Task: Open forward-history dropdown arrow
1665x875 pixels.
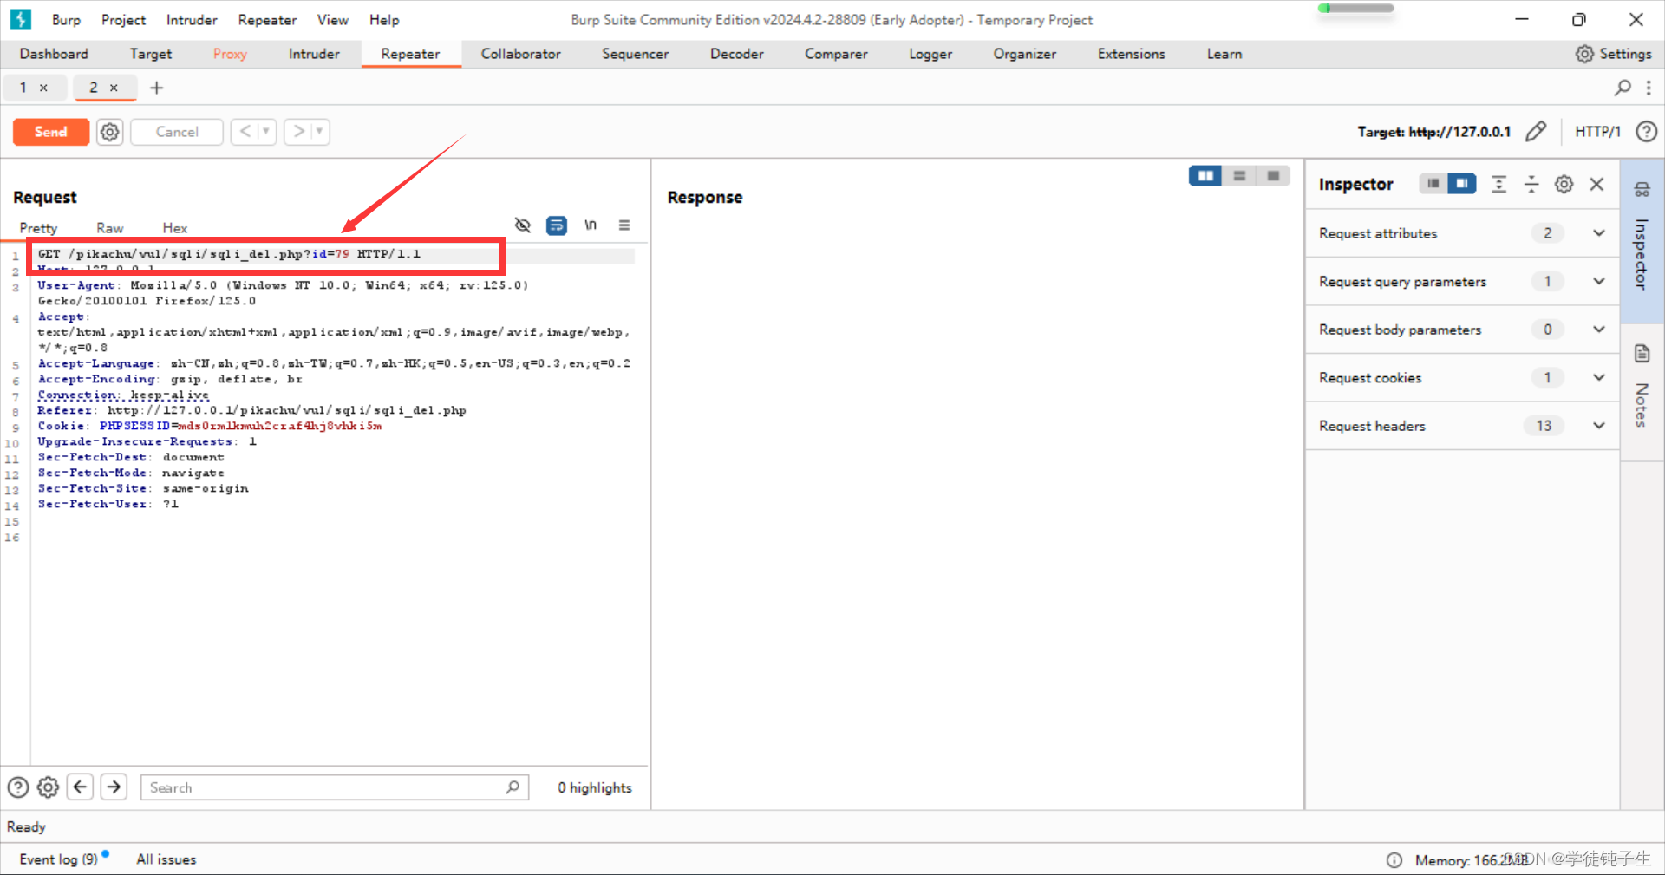Action: pos(320,132)
